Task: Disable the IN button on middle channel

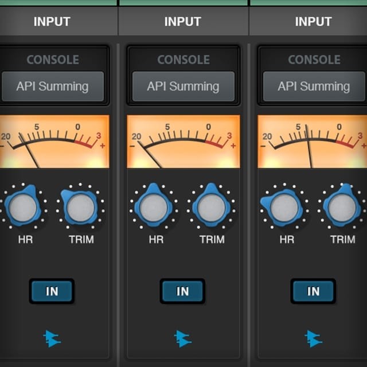Action: pos(182,291)
